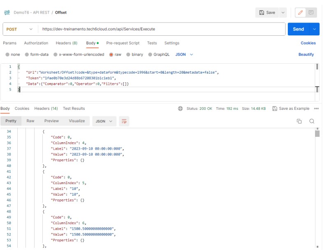Click the "Data" line in request body
This screenshot has width=324, height=252.
pos(77,84)
